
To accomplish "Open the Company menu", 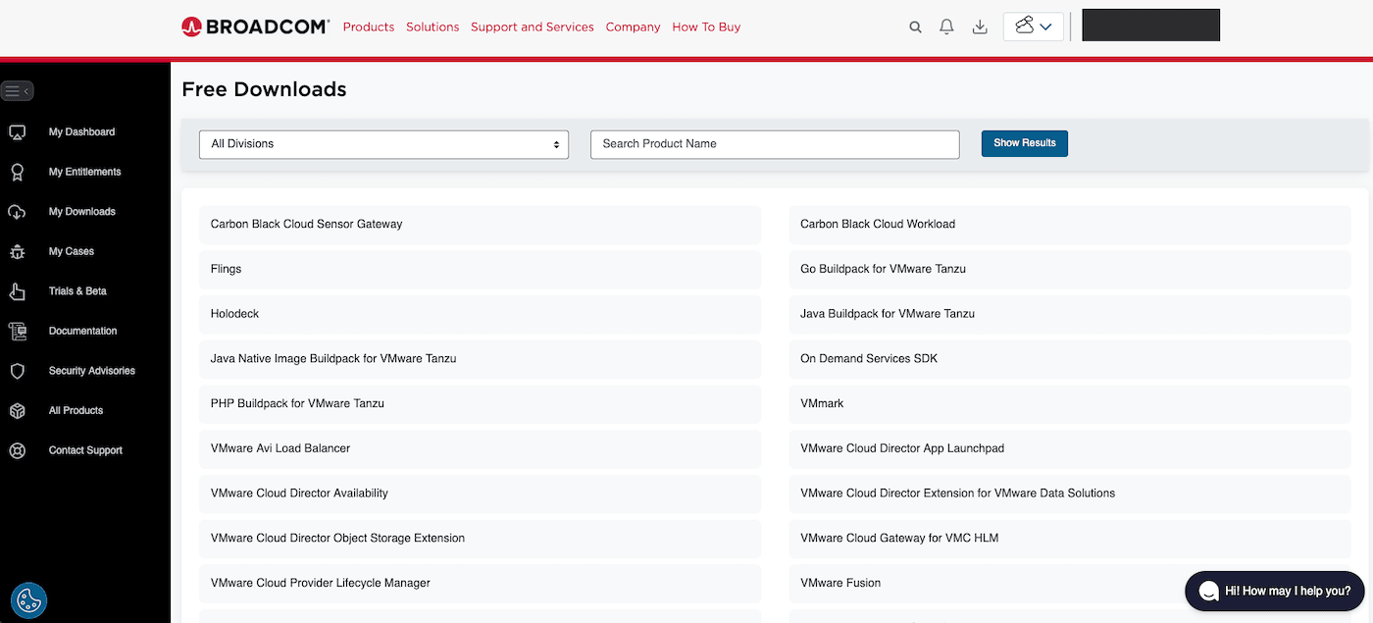I will pyautogui.click(x=633, y=27).
